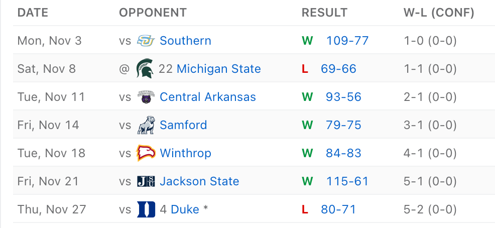This screenshot has height=228, width=495.
Task: Open the Central Arkansas team link
Action: 207,97
